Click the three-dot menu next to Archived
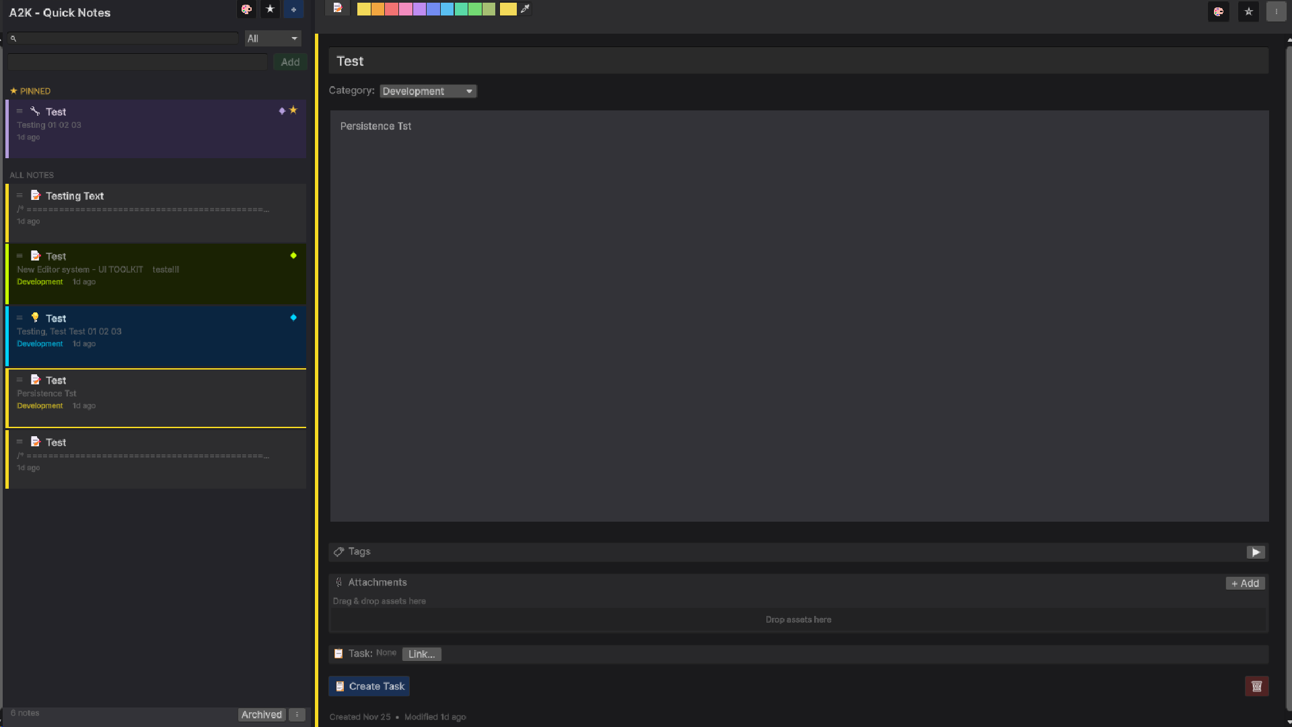Viewport: 1292px width, 727px height. [x=297, y=715]
